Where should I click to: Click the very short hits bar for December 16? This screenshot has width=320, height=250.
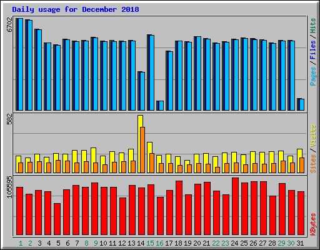(x=160, y=106)
